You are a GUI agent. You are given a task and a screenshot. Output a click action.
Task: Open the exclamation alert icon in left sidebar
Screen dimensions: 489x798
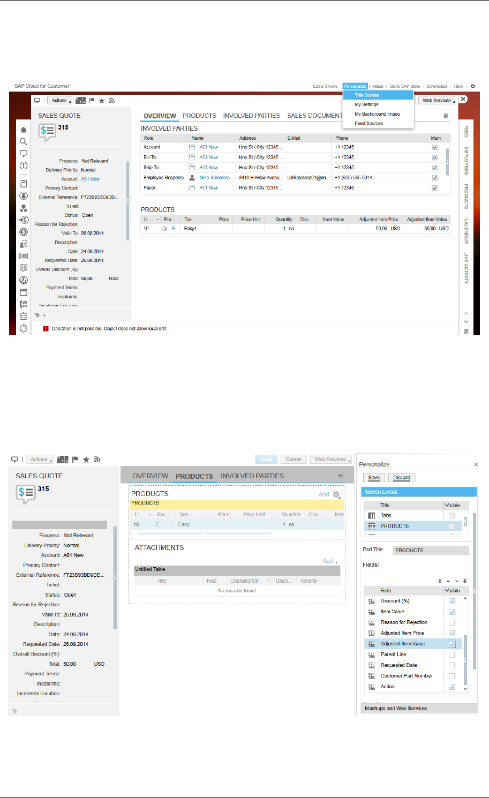(24, 165)
